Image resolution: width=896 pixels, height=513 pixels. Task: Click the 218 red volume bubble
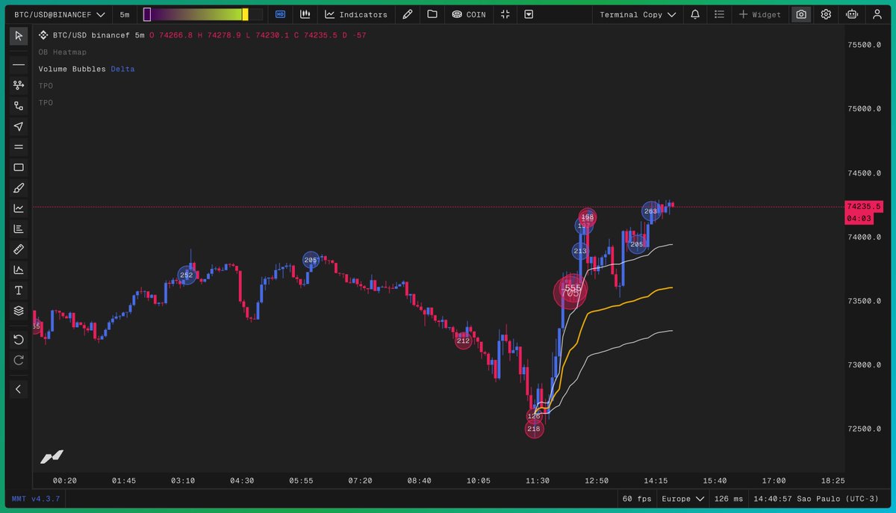click(534, 429)
